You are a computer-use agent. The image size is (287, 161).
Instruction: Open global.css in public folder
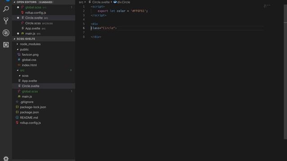29,60
